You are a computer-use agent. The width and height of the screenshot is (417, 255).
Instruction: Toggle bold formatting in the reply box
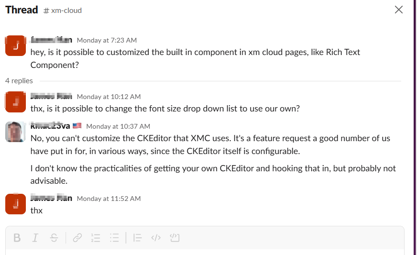pyautogui.click(x=17, y=238)
